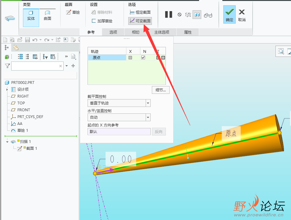
Task: Open the 属性 tab
Action: (x=188, y=32)
